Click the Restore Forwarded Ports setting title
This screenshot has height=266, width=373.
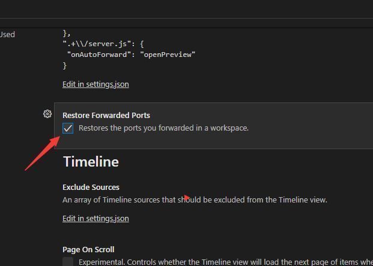[106, 115]
